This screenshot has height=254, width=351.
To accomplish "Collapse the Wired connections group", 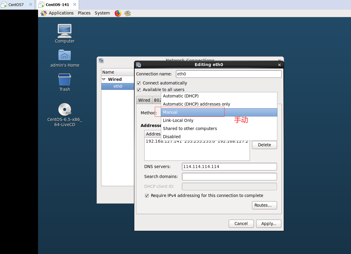I will click(x=104, y=79).
